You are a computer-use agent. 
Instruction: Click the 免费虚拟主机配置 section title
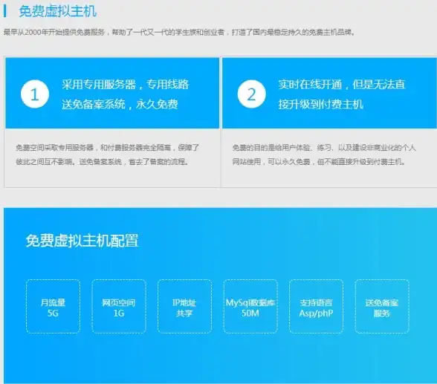point(82,241)
